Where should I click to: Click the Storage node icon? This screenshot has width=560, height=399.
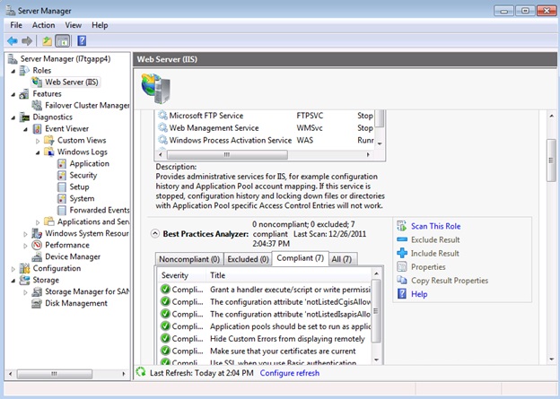point(24,280)
